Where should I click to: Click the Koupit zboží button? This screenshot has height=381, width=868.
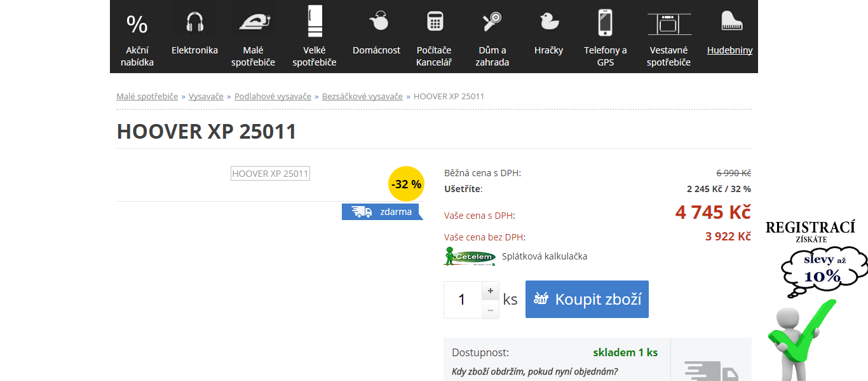[x=587, y=299]
